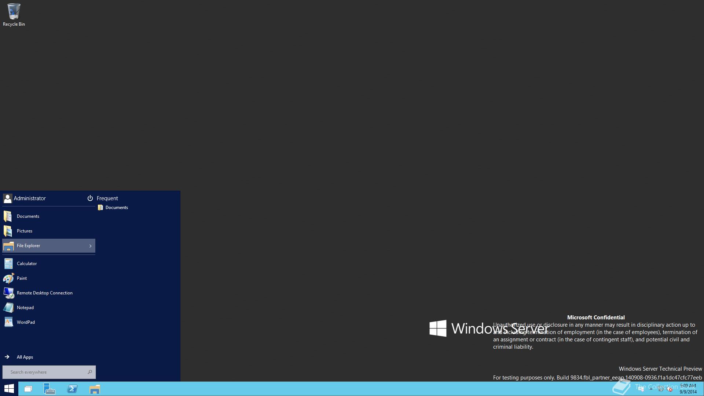704x396 pixels.
Task: Launch PowerShell from taskbar
Action: (x=72, y=389)
